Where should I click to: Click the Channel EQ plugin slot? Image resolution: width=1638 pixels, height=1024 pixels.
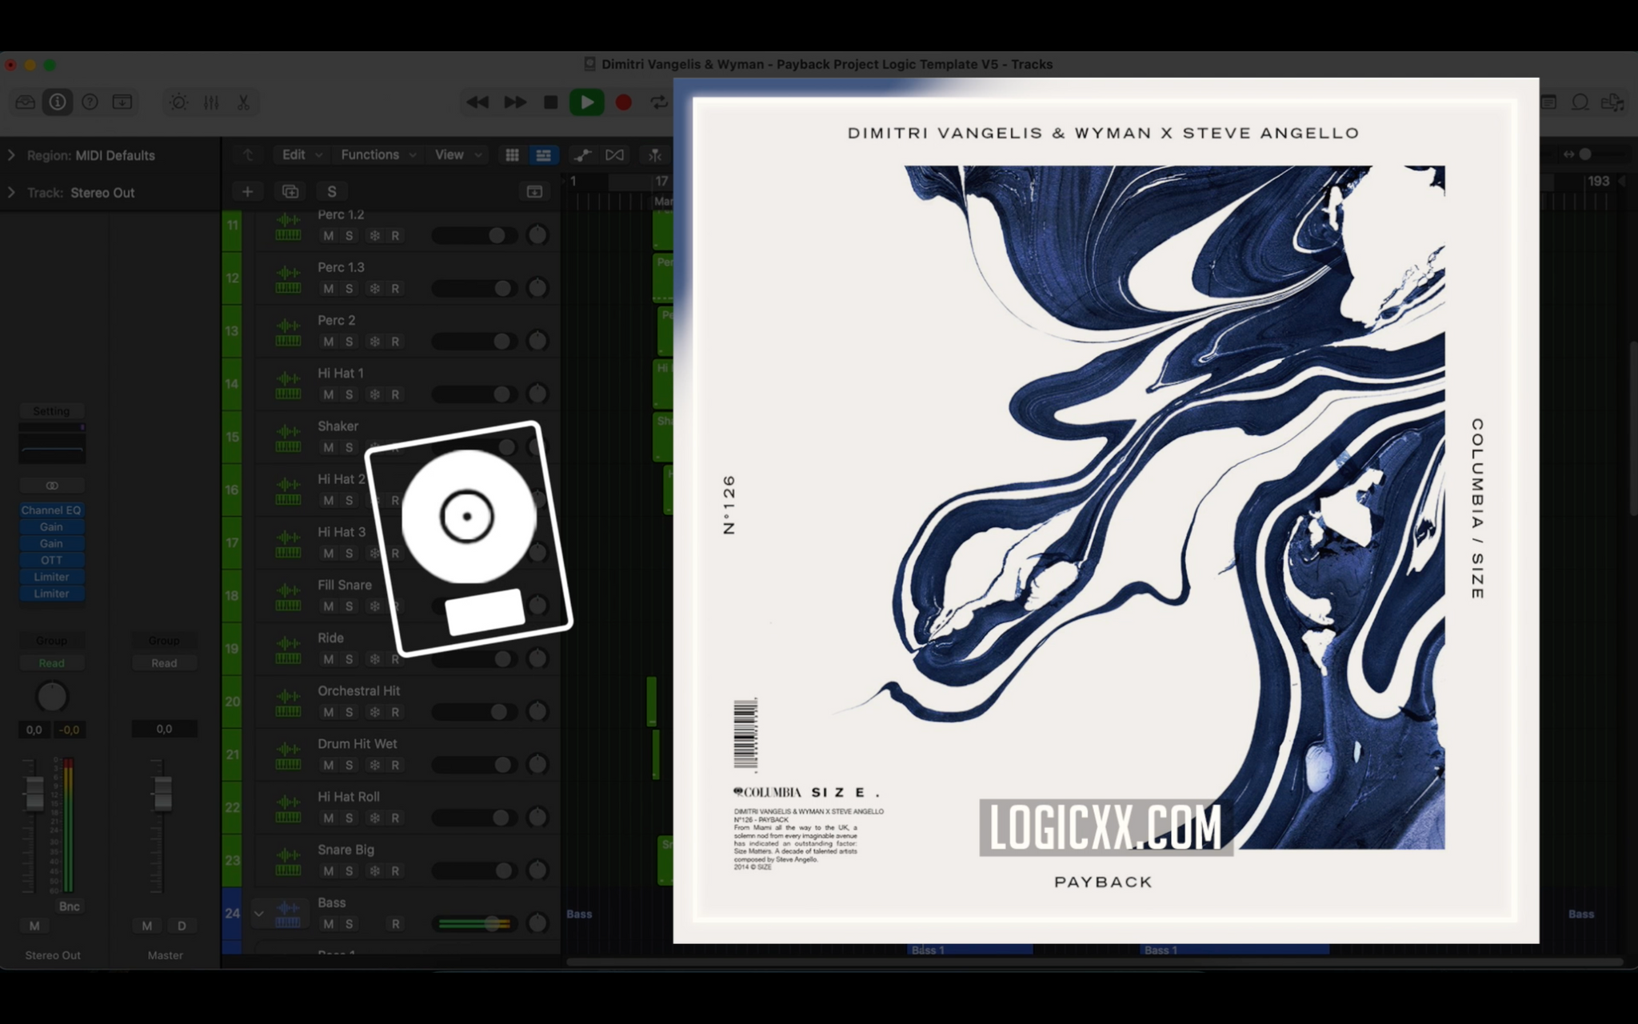(x=51, y=510)
